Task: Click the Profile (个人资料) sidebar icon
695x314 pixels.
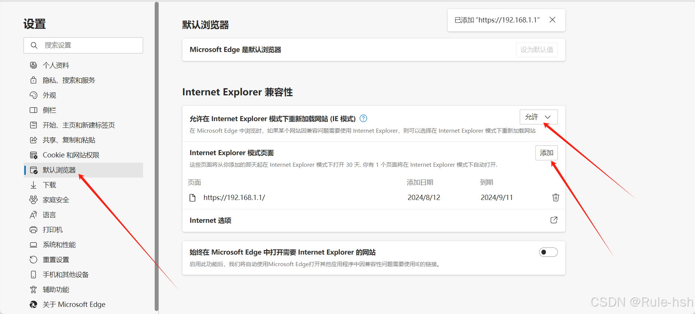Action: pyautogui.click(x=33, y=65)
